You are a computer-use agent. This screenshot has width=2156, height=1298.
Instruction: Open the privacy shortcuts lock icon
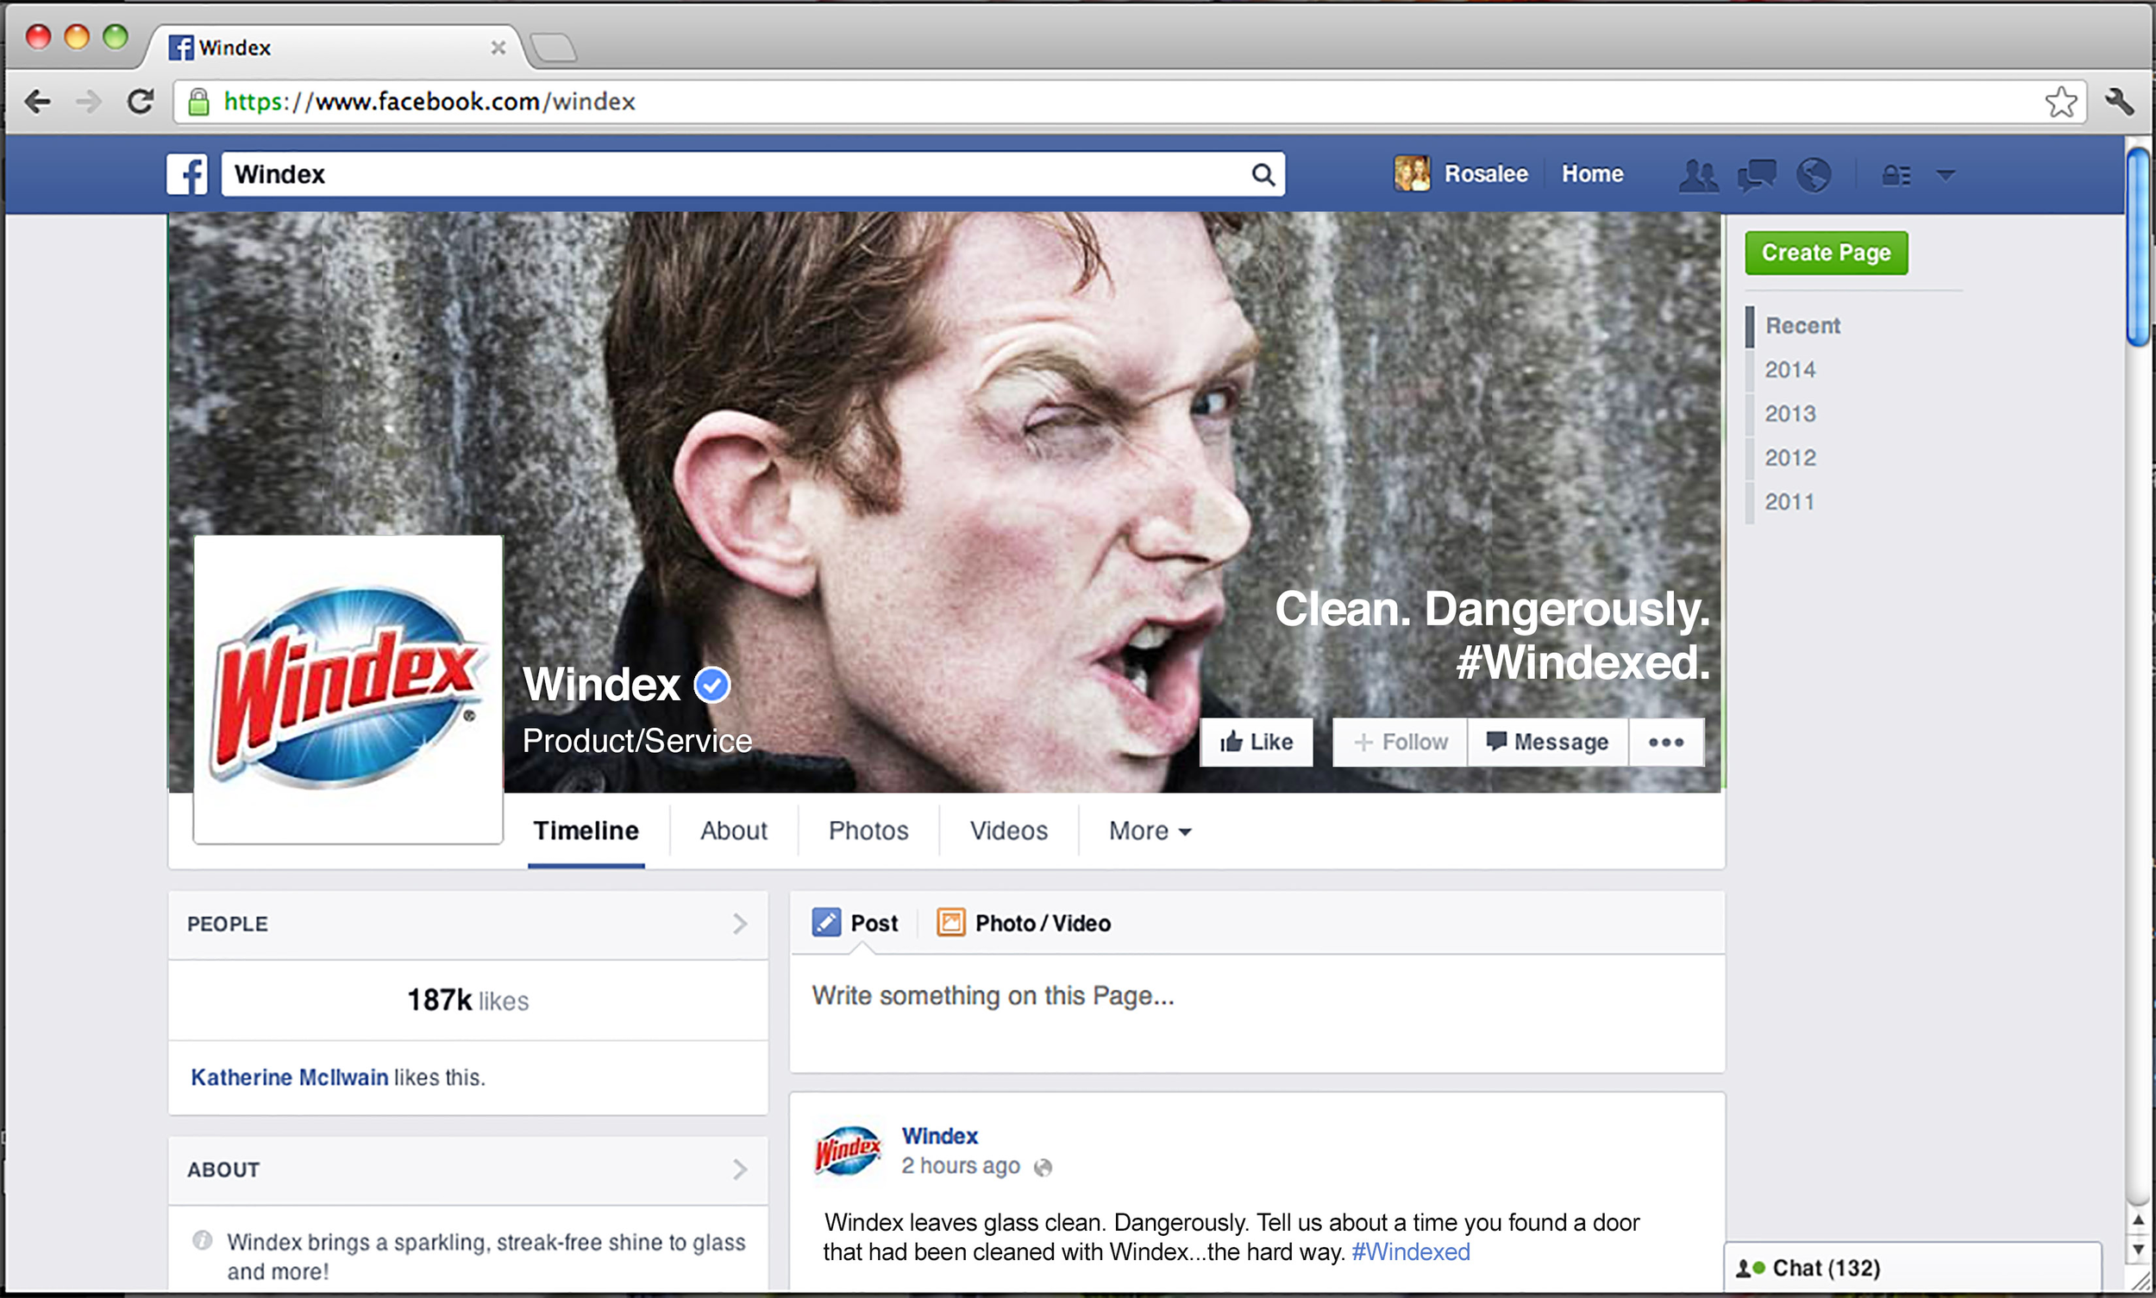click(1896, 175)
